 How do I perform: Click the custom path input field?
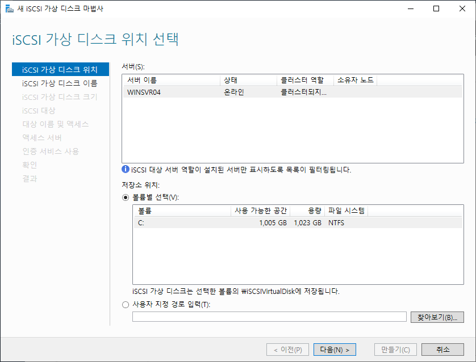tap(269, 317)
